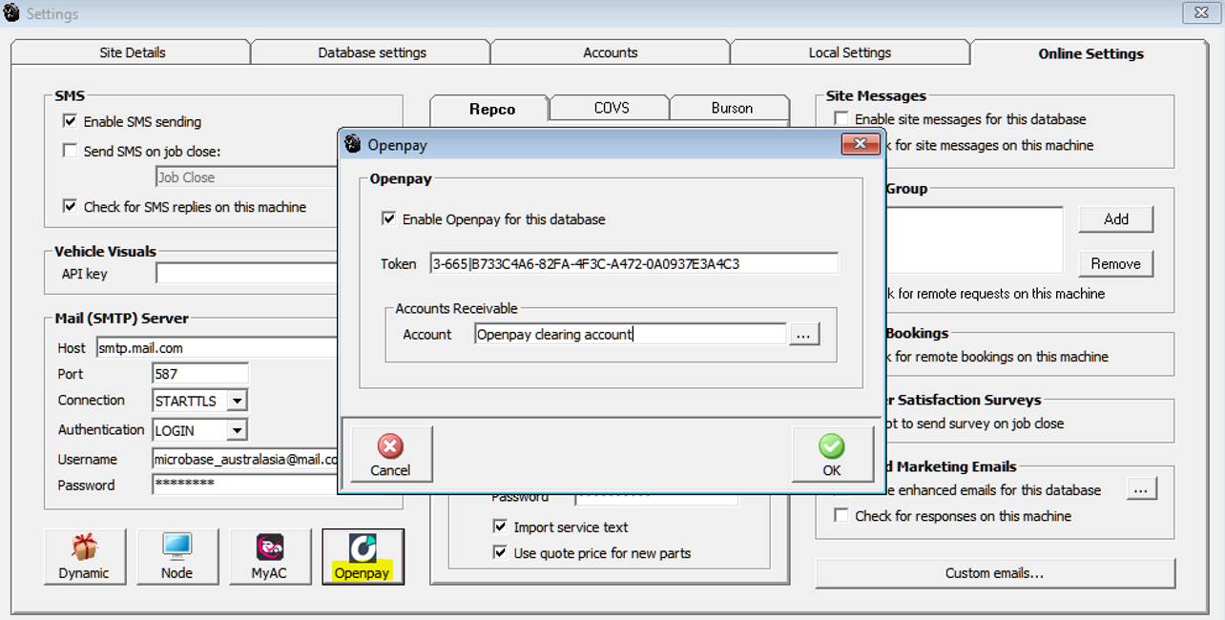Open Custom emails button
1225x620 pixels.
tap(995, 573)
